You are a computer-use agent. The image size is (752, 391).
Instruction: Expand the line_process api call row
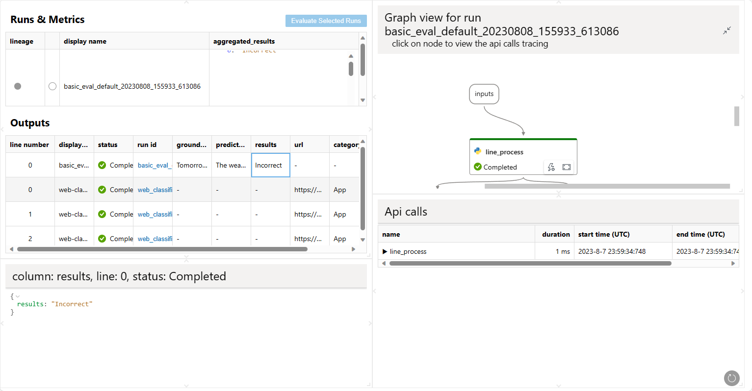(385, 251)
